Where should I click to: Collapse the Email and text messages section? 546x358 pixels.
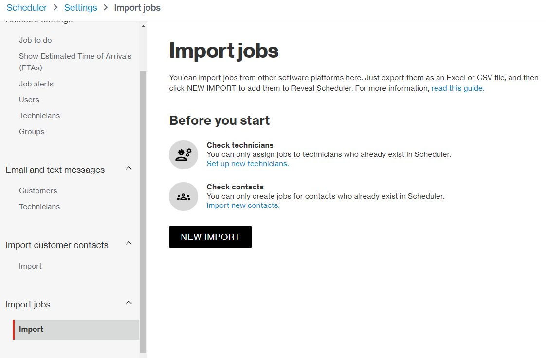(129, 168)
